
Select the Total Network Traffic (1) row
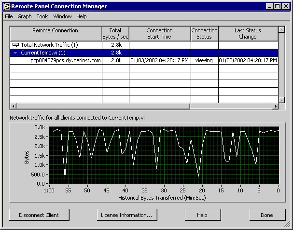pos(144,45)
